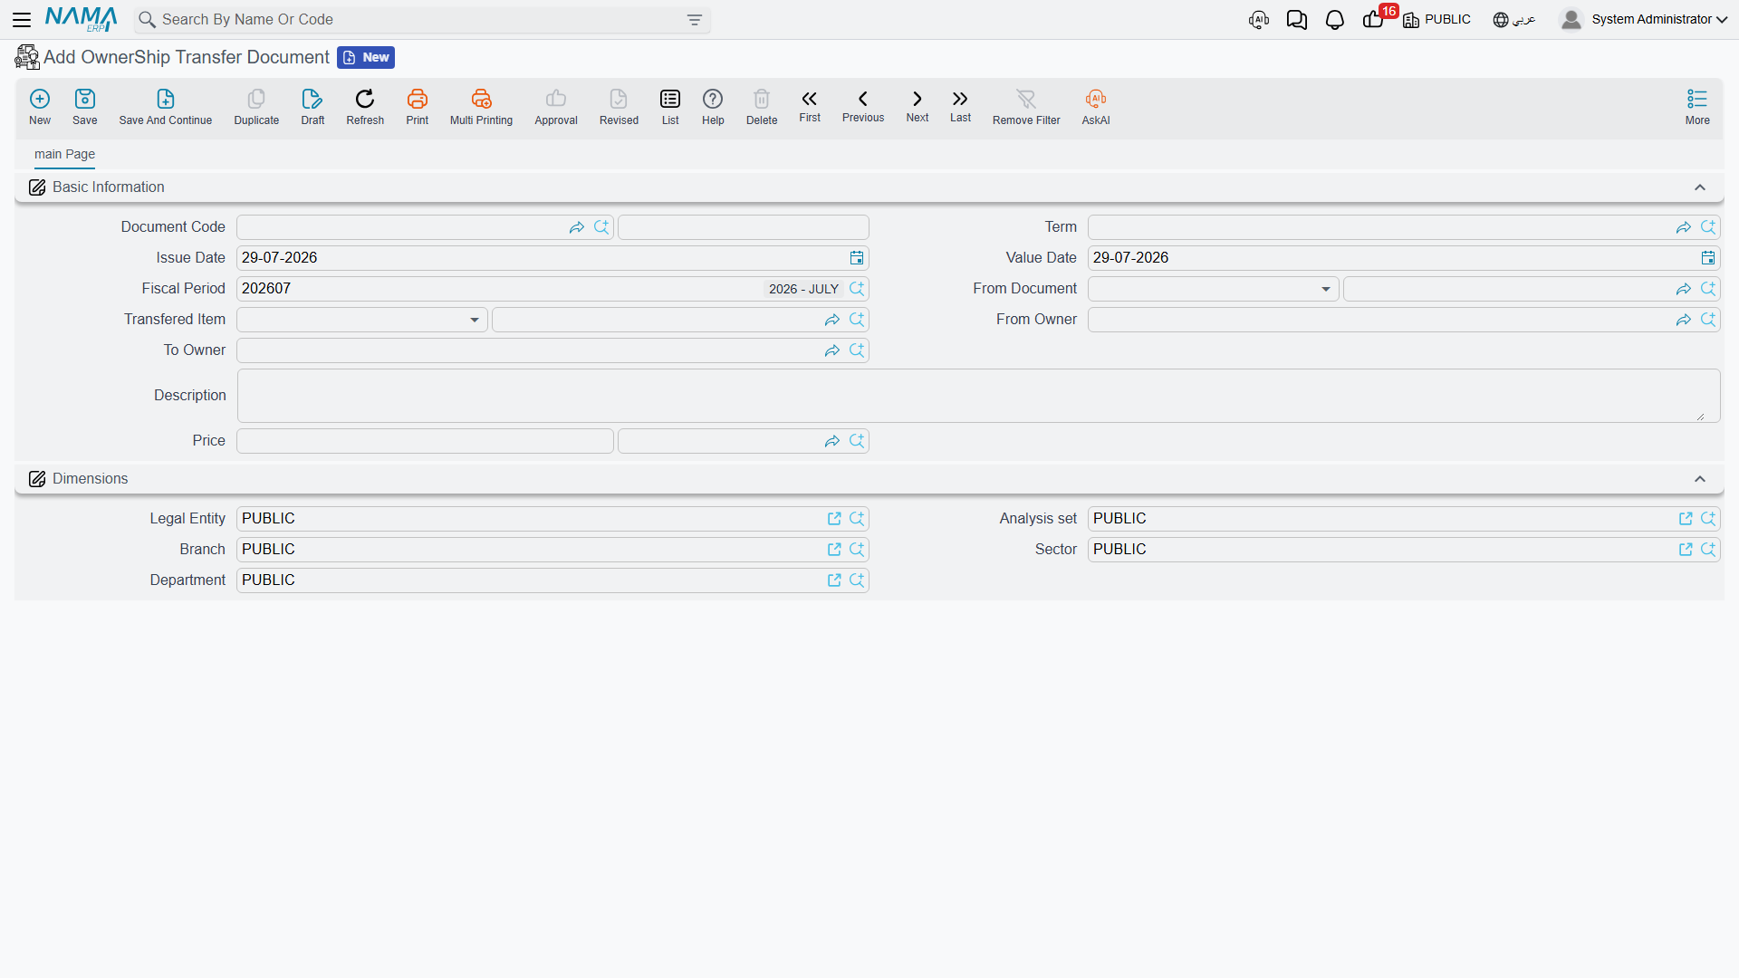Click the Basic Information edit icon

[37, 187]
